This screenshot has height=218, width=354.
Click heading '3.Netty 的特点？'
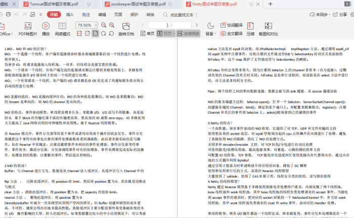click(x=220, y=123)
